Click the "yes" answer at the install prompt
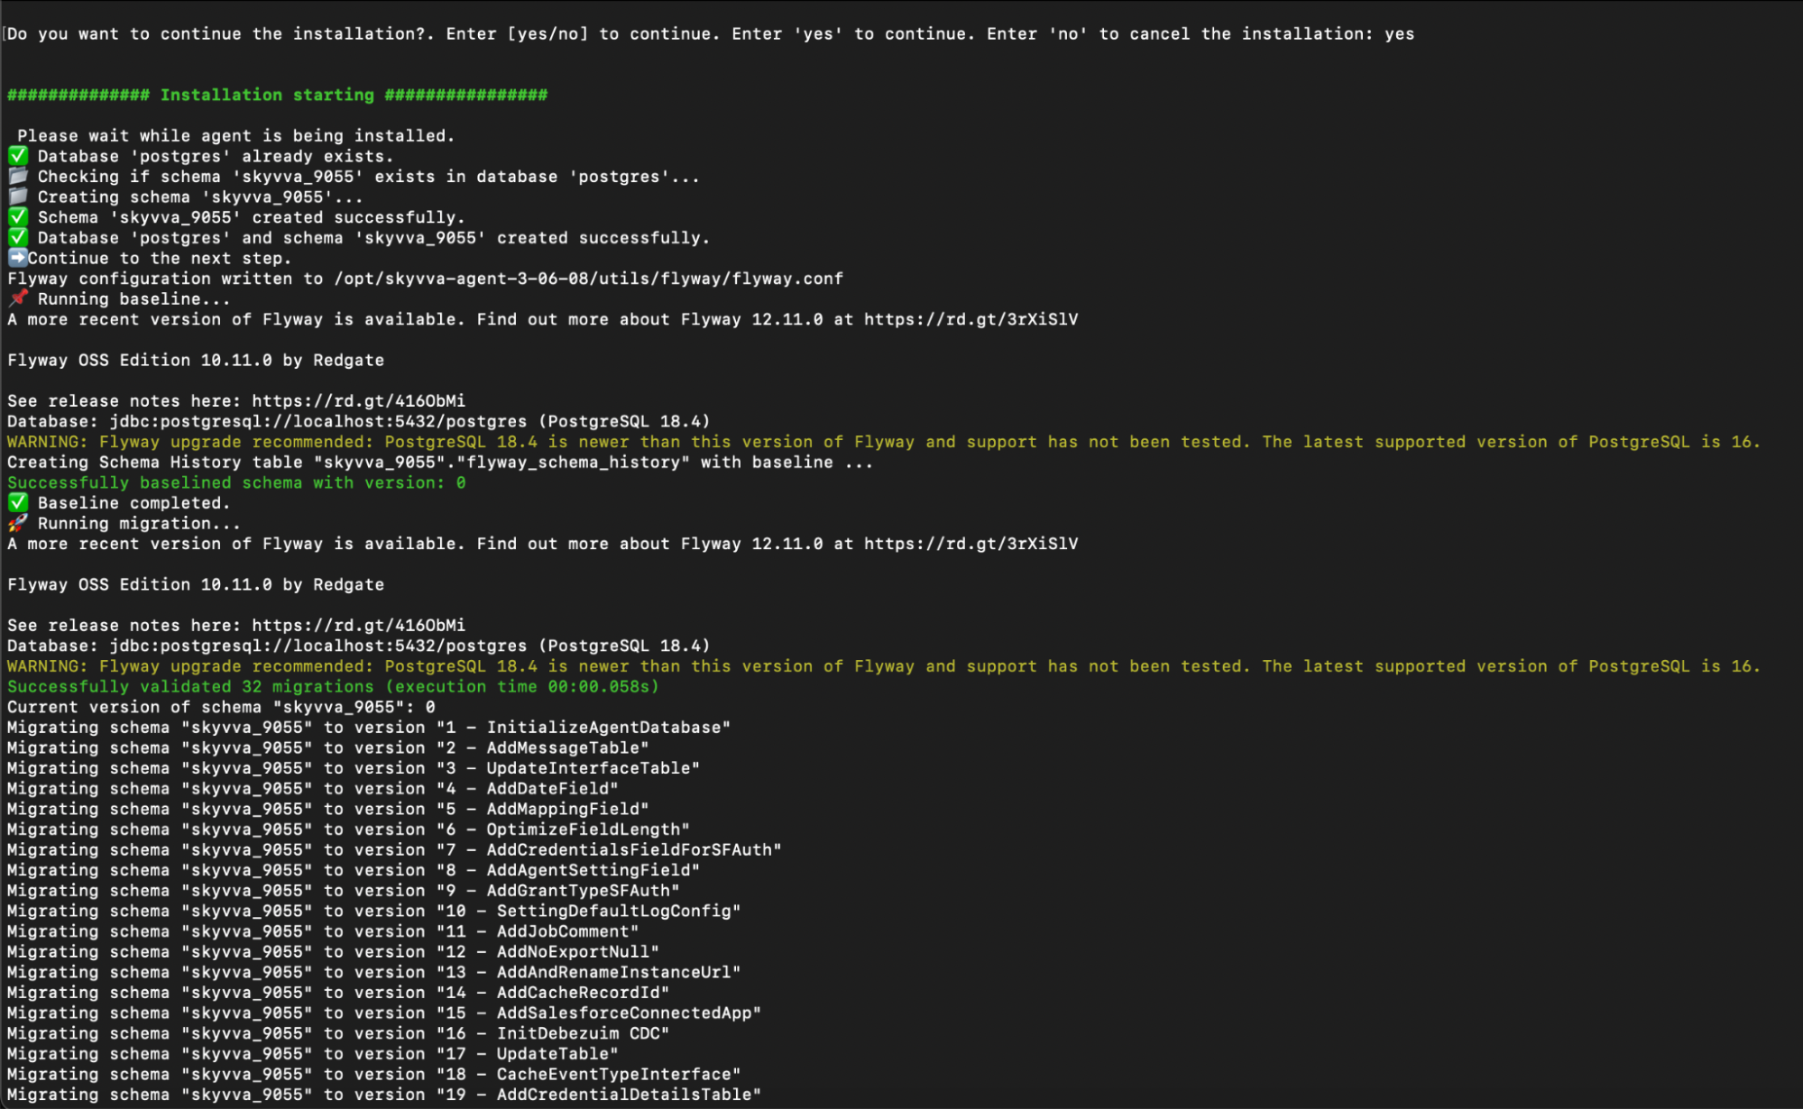 click(1399, 34)
